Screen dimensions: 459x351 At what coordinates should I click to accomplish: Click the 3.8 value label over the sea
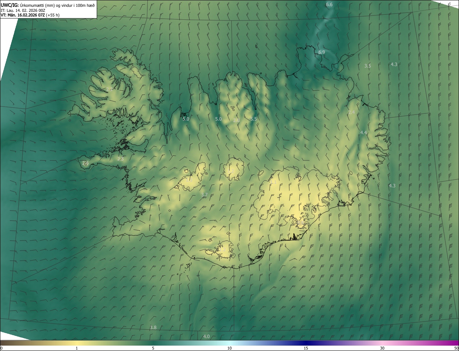(x=153, y=328)
